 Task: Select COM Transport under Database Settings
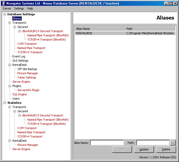pyautogui.click(x=27, y=44)
